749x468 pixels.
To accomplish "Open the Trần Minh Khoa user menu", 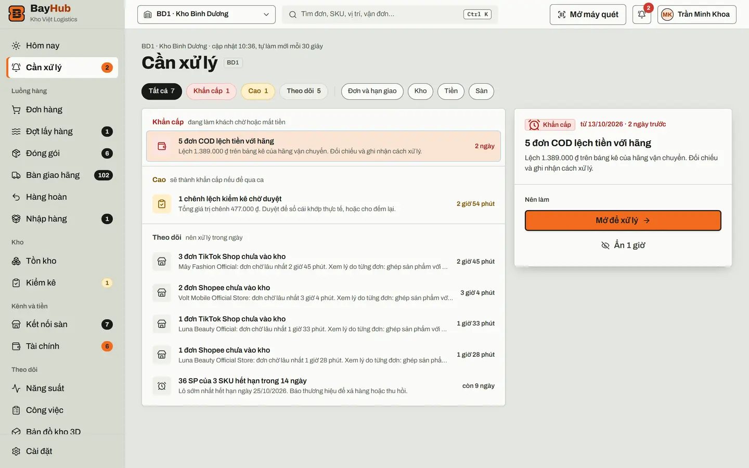I will (x=697, y=15).
